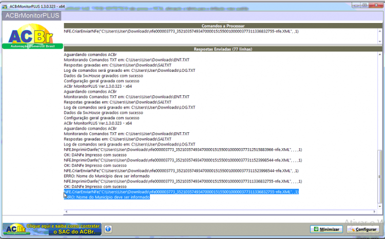Click up arrow of the Respostas Enviadas scrollbar

(x=379, y=54)
